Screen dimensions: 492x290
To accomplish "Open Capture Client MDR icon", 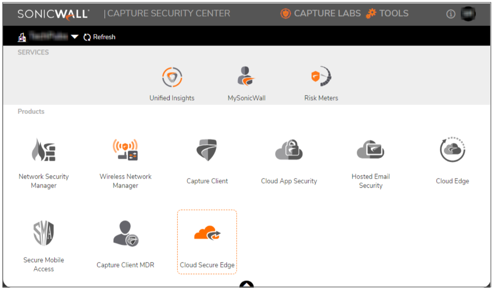I will pyautogui.click(x=125, y=234).
